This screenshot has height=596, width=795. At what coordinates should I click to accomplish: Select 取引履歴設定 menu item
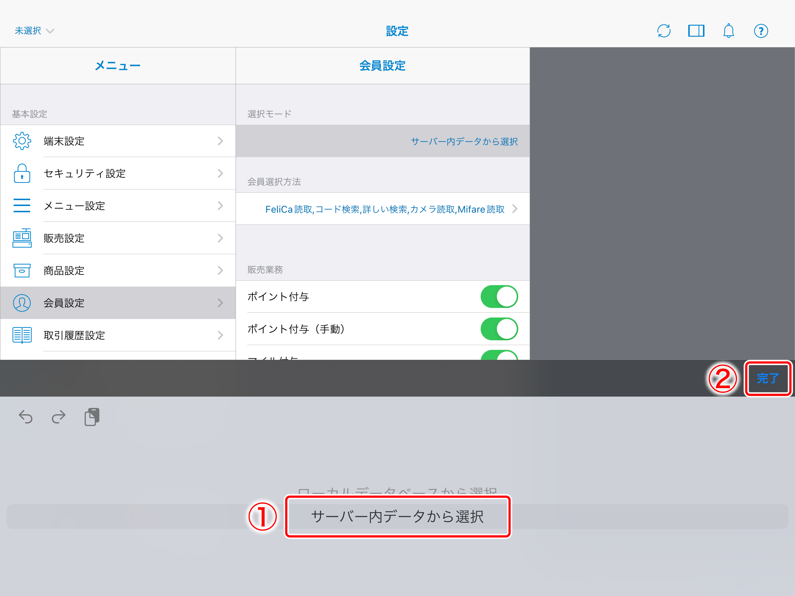tap(118, 335)
